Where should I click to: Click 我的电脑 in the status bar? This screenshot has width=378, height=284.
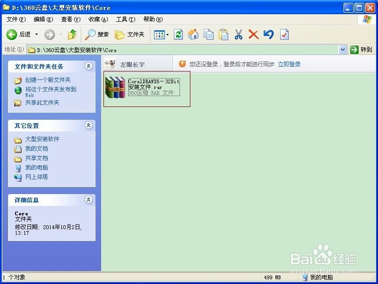coord(321,277)
